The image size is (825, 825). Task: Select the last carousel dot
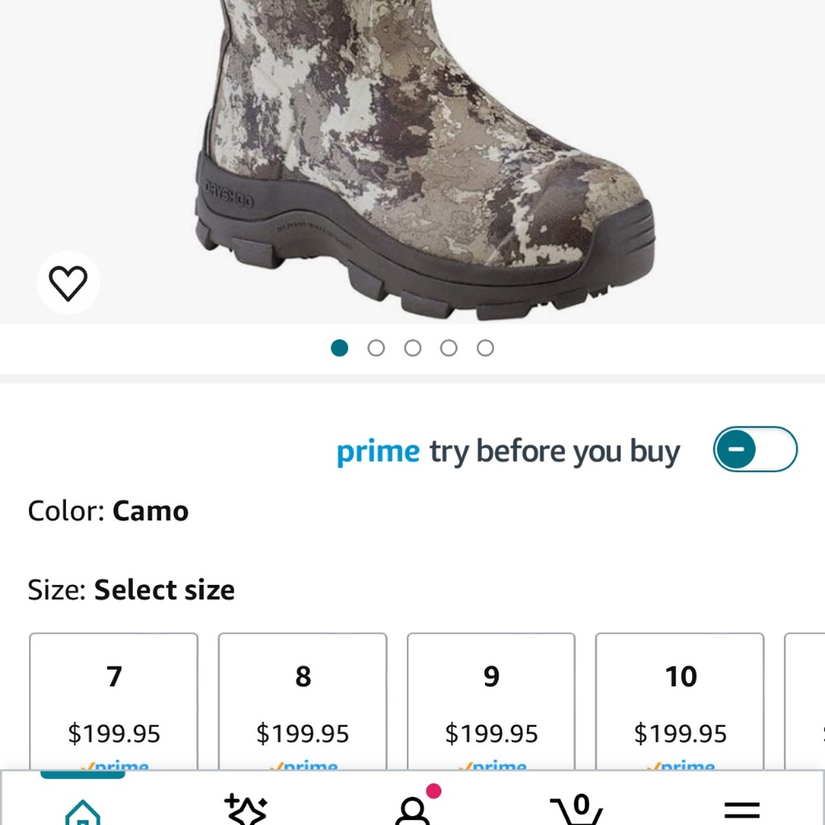[x=485, y=347]
